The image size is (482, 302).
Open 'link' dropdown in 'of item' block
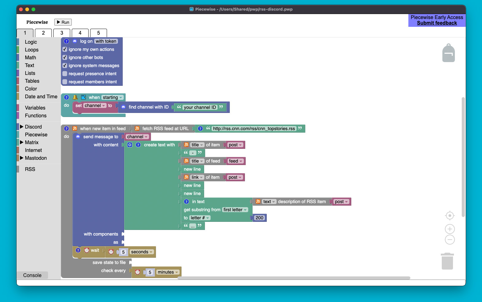[197, 177]
